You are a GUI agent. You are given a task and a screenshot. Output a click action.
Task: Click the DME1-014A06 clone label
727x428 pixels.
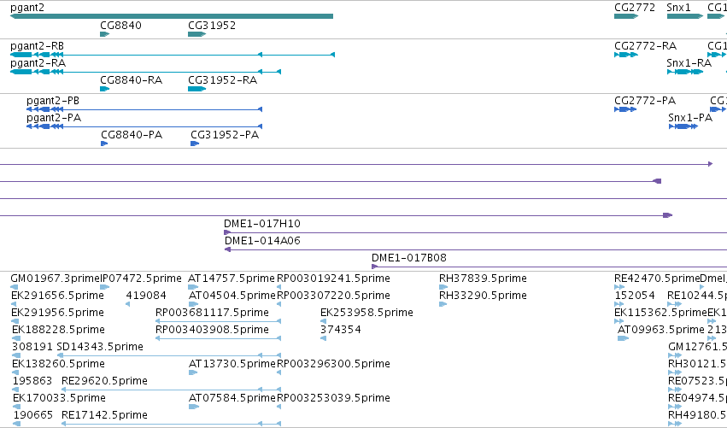(262, 241)
